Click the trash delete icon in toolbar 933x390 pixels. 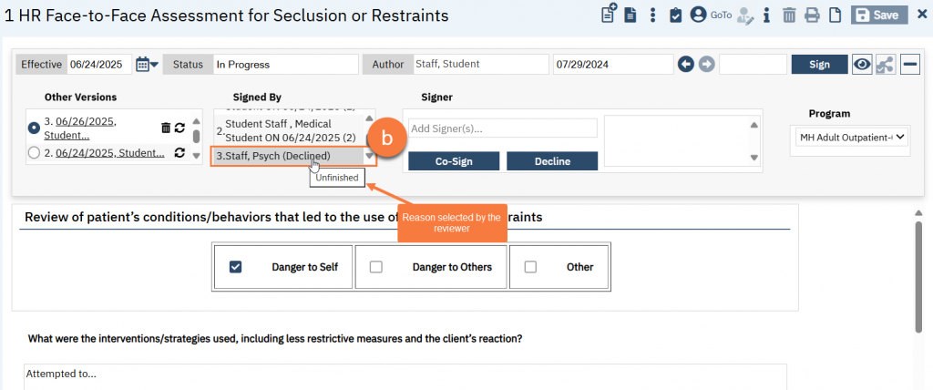click(x=789, y=15)
